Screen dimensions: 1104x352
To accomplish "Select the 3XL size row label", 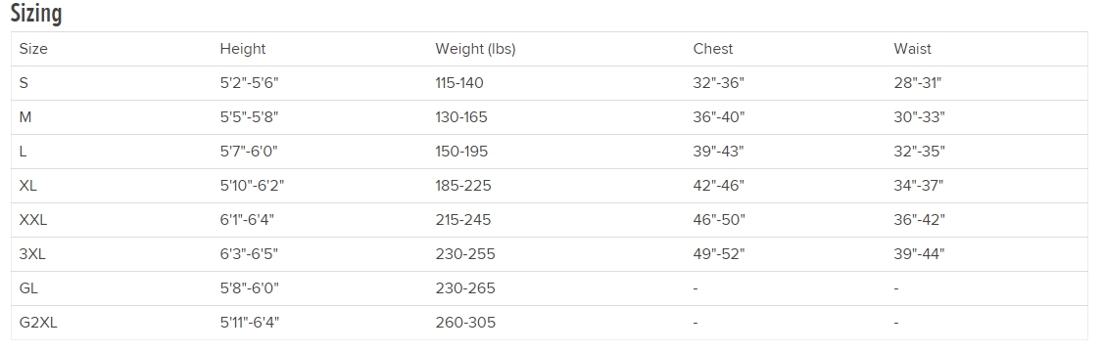I will coord(32,254).
